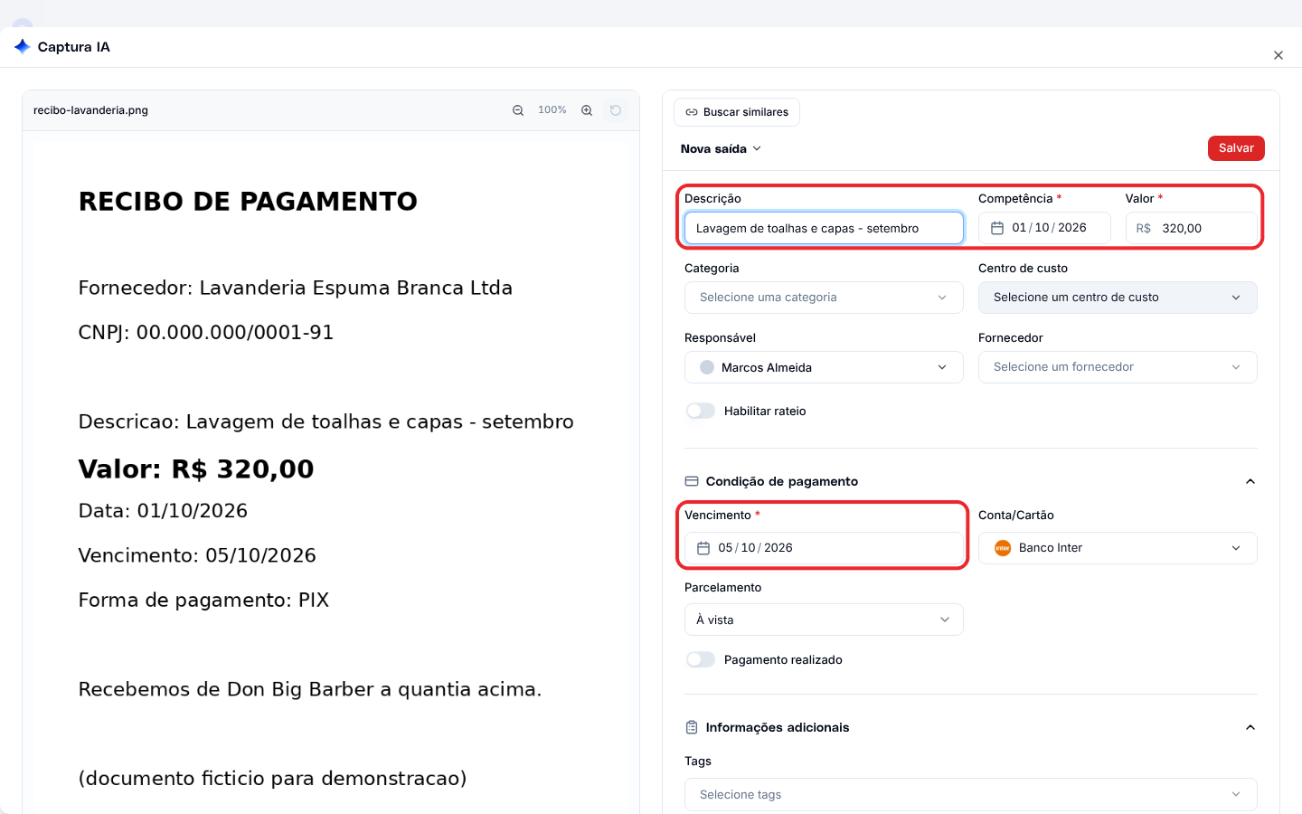Click the Forma de pagamento: PIX line

pyautogui.click(x=203, y=600)
